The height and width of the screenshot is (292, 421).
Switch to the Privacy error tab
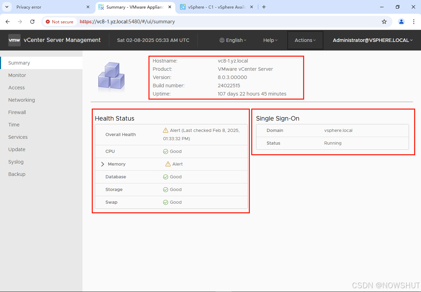[48, 7]
